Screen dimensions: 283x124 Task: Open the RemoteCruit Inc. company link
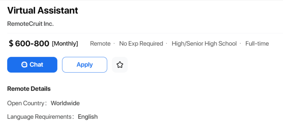tap(31, 24)
